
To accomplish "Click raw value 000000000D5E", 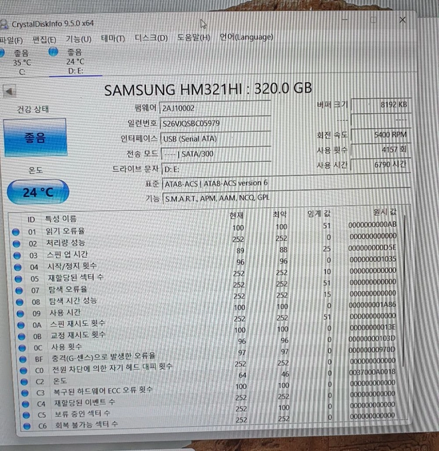I will (x=372, y=248).
